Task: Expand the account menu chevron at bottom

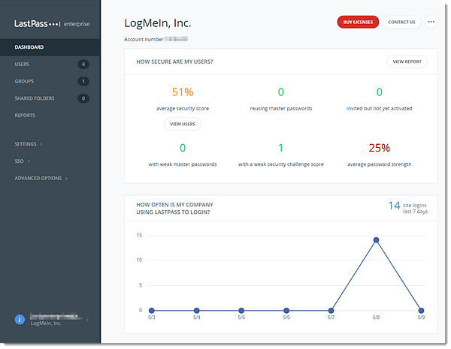Action: click(87, 320)
